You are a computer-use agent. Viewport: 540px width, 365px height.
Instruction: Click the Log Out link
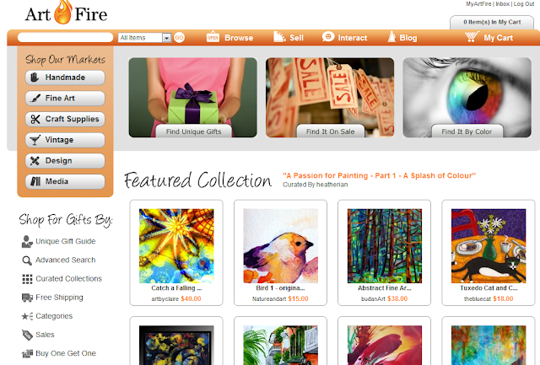coord(524,4)
